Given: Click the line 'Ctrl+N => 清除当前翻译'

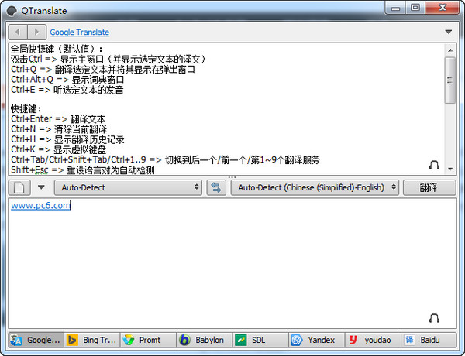Looking at the screenshot, I should click(x=59, y=129).
